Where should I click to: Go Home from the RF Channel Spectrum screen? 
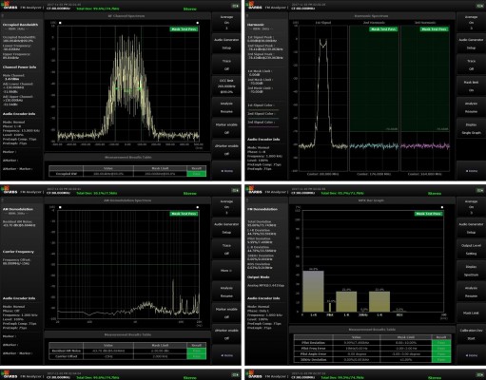(226, 171)
